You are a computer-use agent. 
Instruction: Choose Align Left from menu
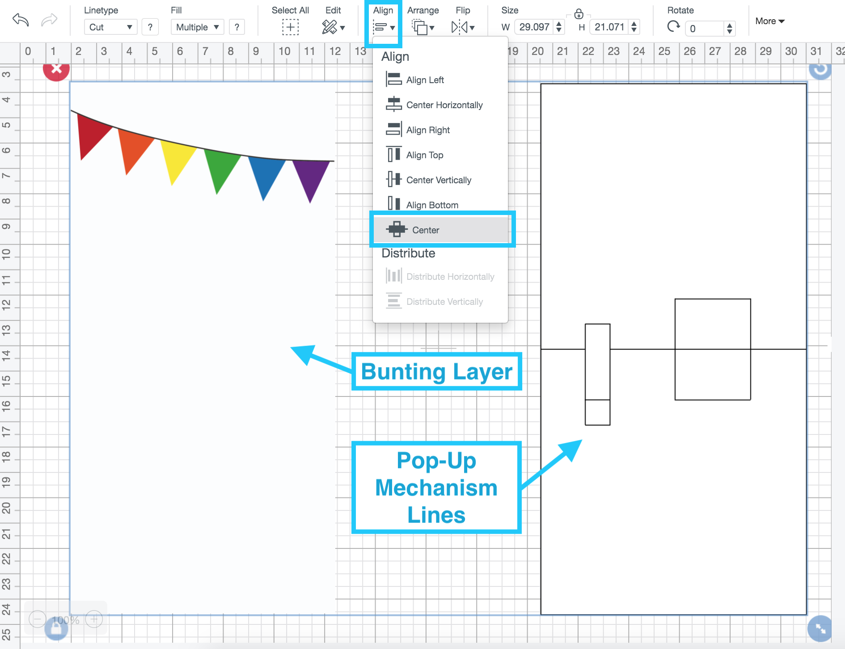pos(440,80)
